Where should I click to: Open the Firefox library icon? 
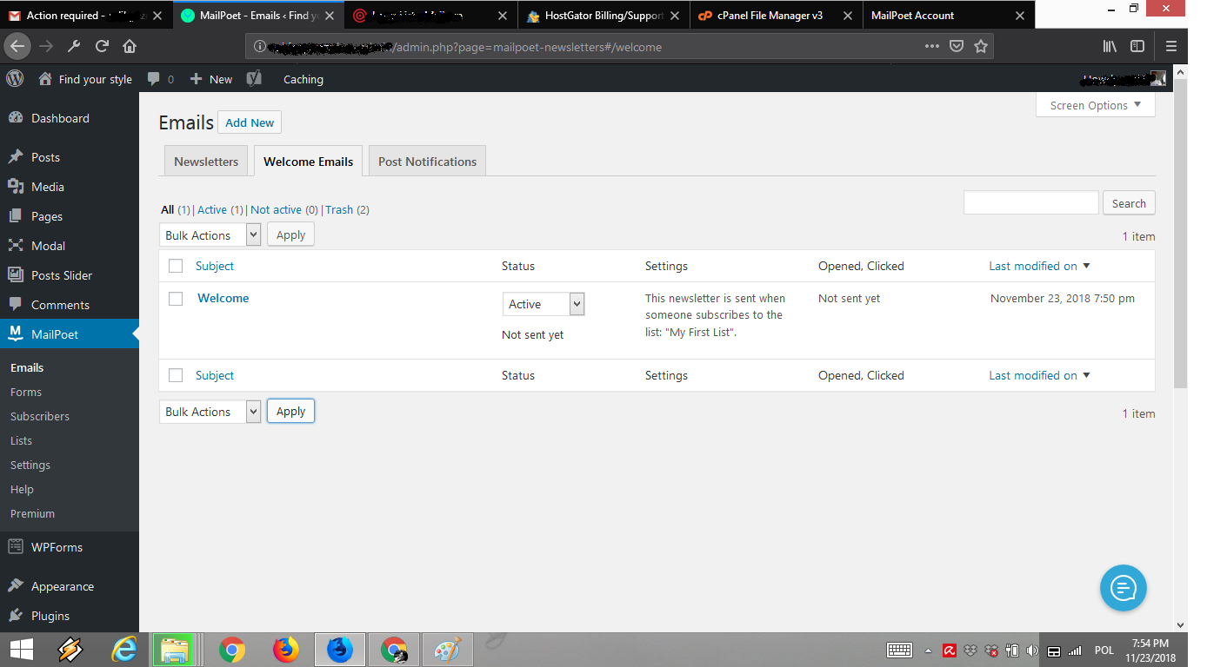tap(1110, 46)
